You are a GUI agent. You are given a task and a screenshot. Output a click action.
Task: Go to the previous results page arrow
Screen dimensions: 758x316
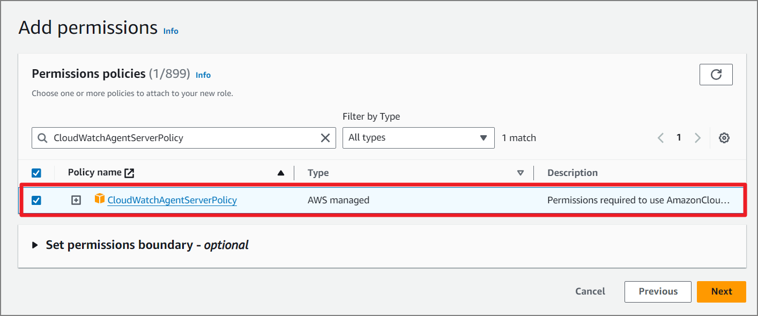(x=660, y=138)
